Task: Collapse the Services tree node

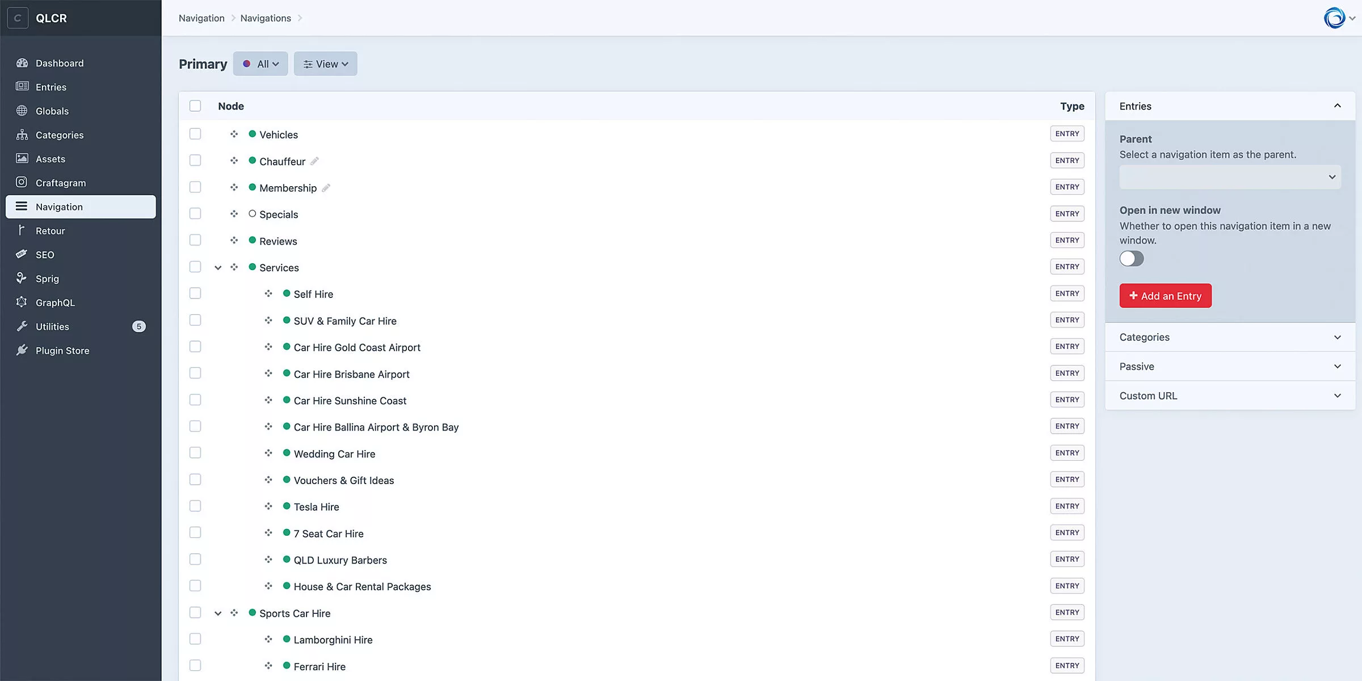Action: tap(218, 267)
